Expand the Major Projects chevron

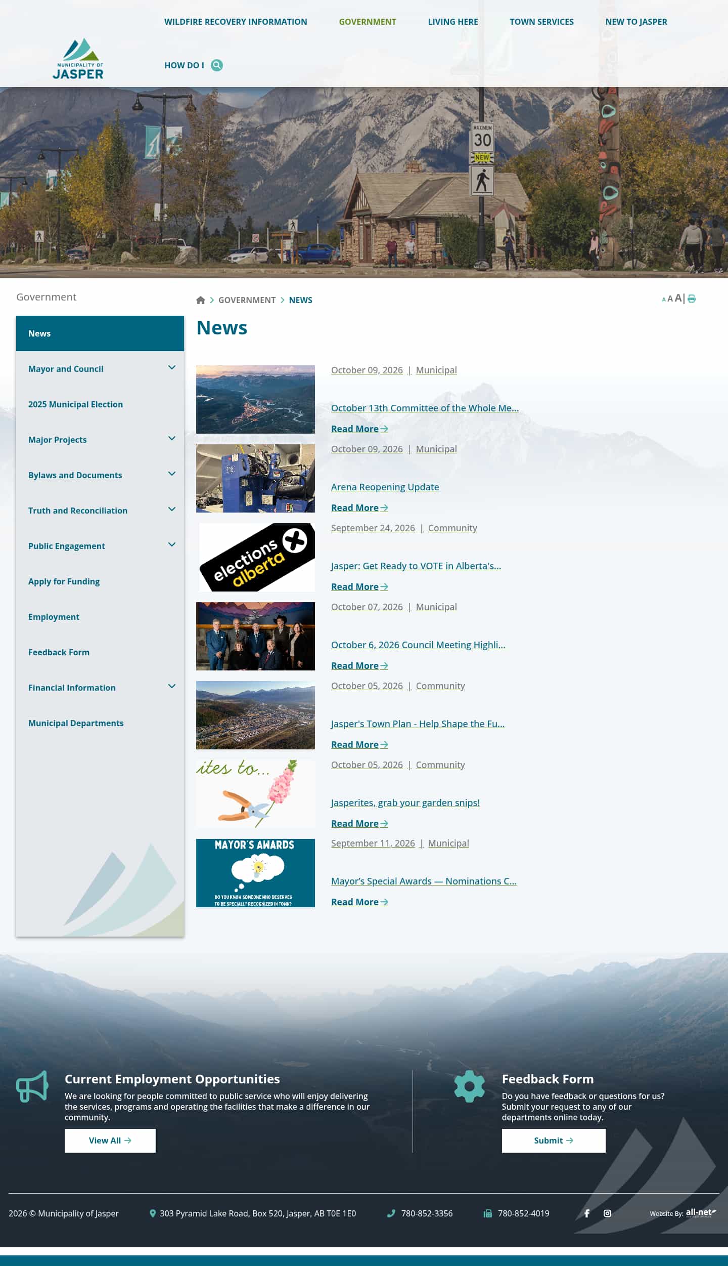[x=172, y=438]
